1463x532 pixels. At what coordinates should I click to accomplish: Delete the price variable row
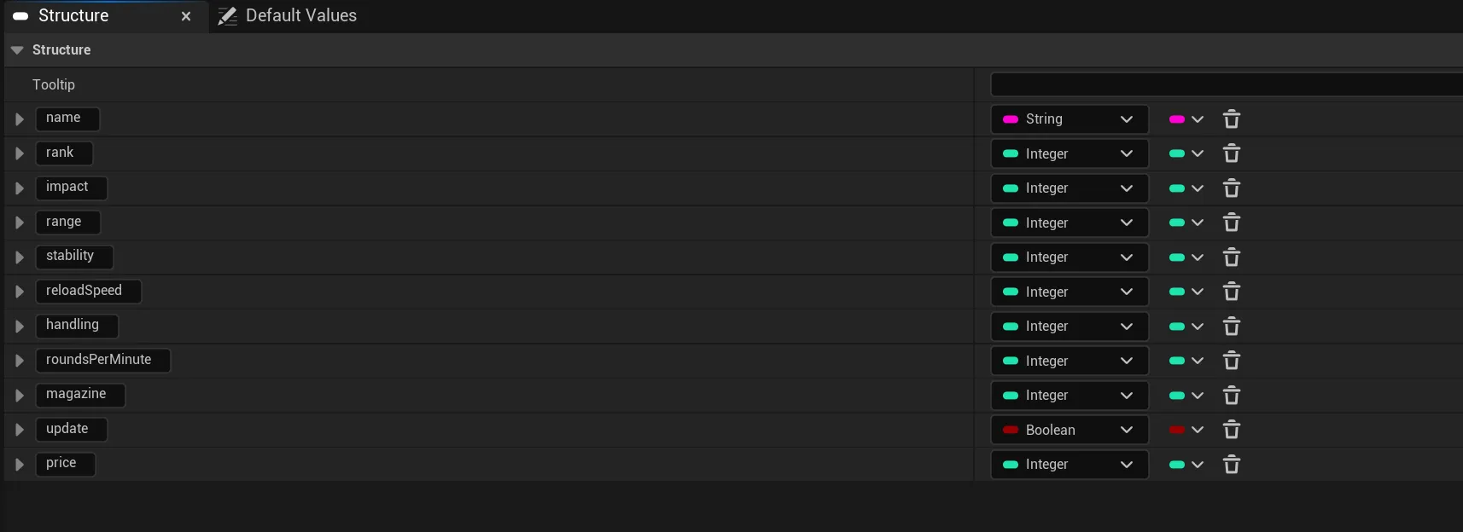pyautogui.click(x=1231, y=465)
